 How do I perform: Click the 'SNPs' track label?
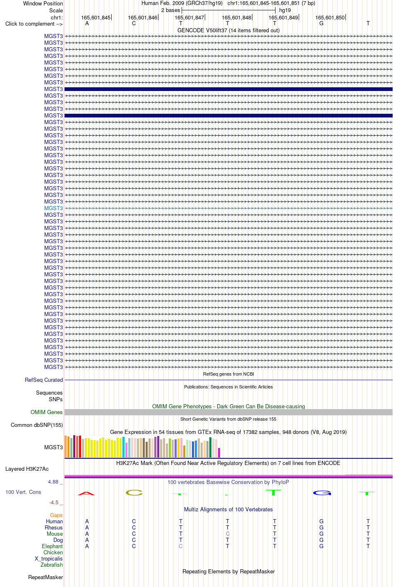(56, 399)
